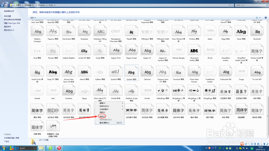Open the 查找字符 link
The image size is (269, 151).
point(7,27)
